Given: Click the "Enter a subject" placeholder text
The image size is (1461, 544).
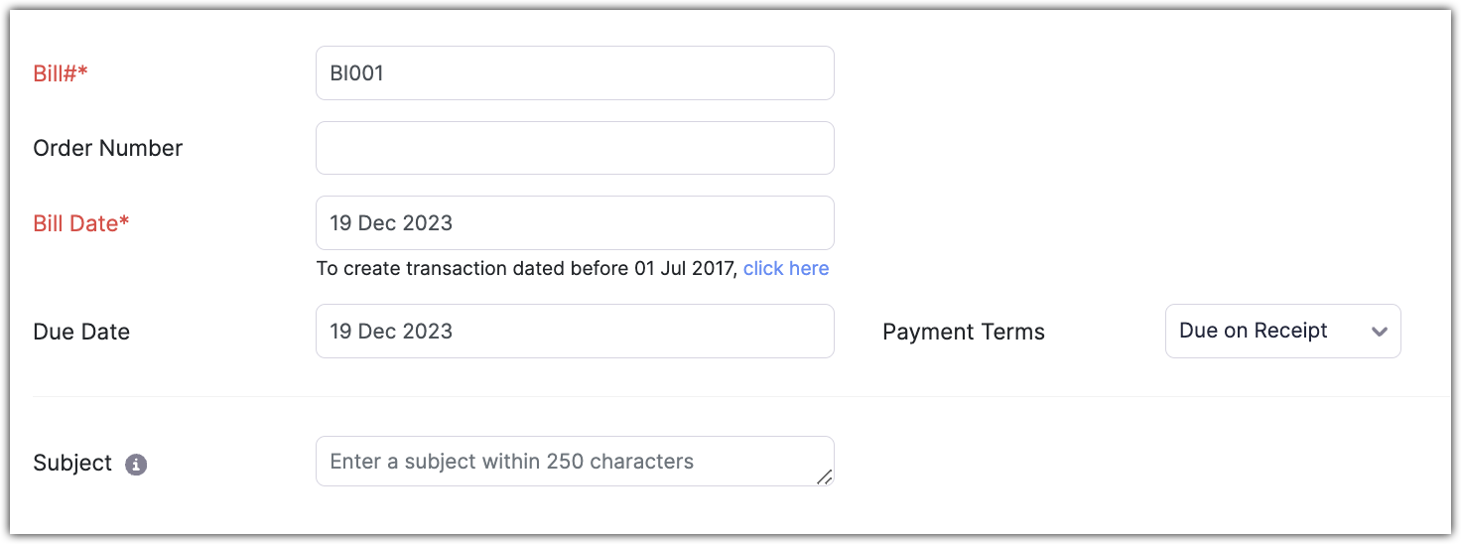Looking at the screenshot, I should [511, 462].
